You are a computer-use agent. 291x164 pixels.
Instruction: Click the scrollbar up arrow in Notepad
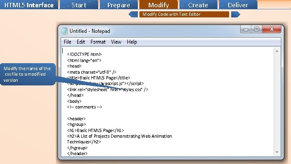pyautogui.click(x=277, y=51)
